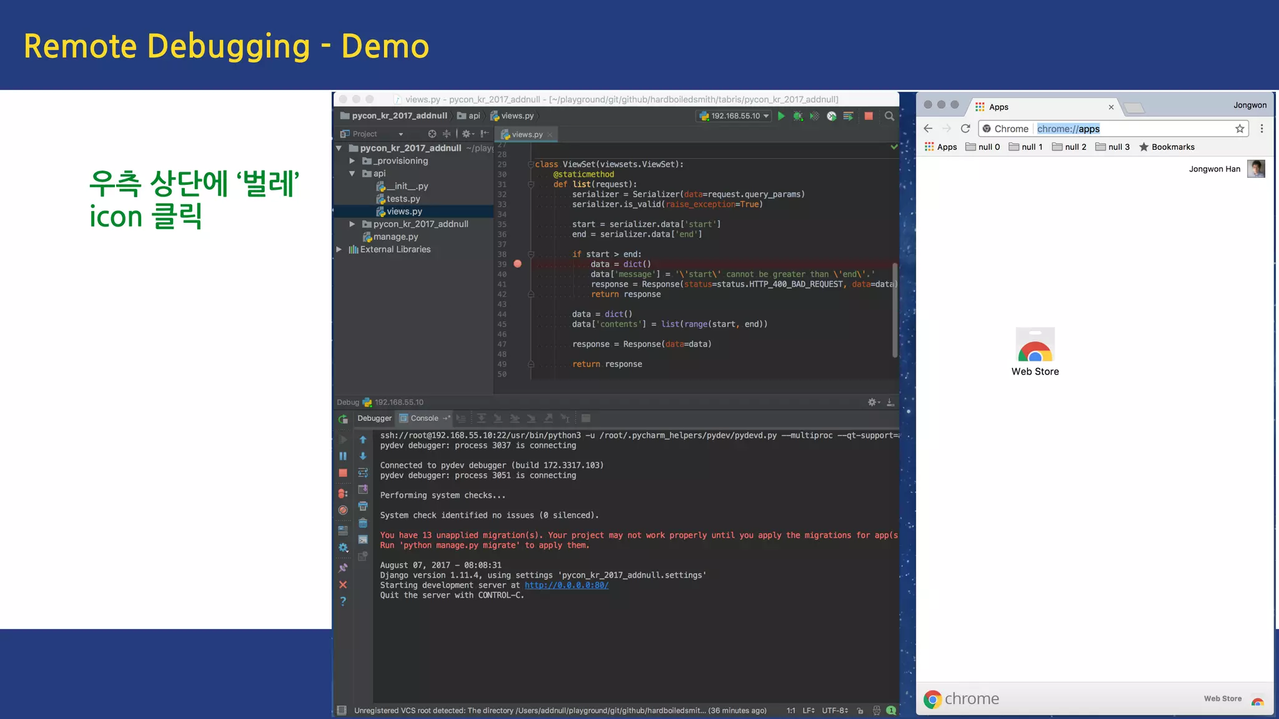
Task: Open Debug tool window gear menu
Action: [874, 403]
